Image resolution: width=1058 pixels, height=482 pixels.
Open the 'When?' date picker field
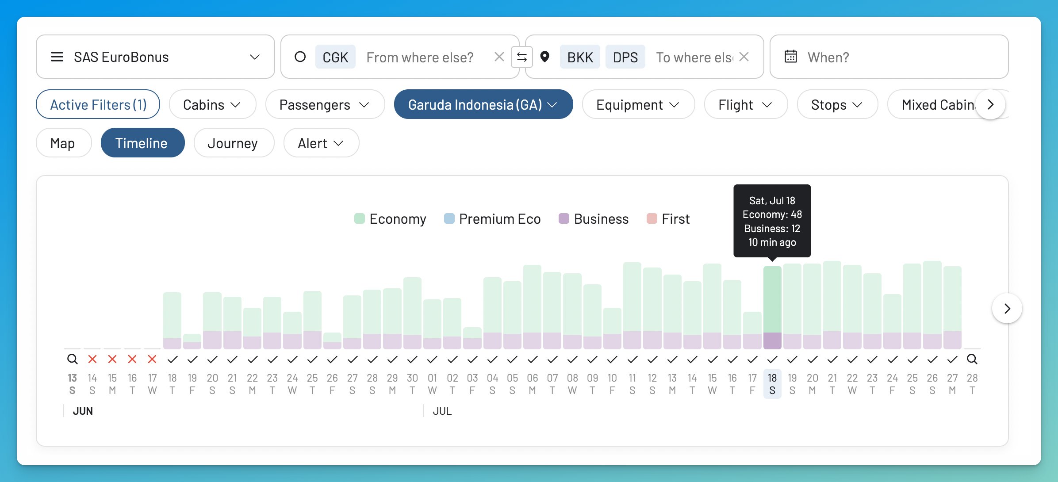click(x=889, y=57)
